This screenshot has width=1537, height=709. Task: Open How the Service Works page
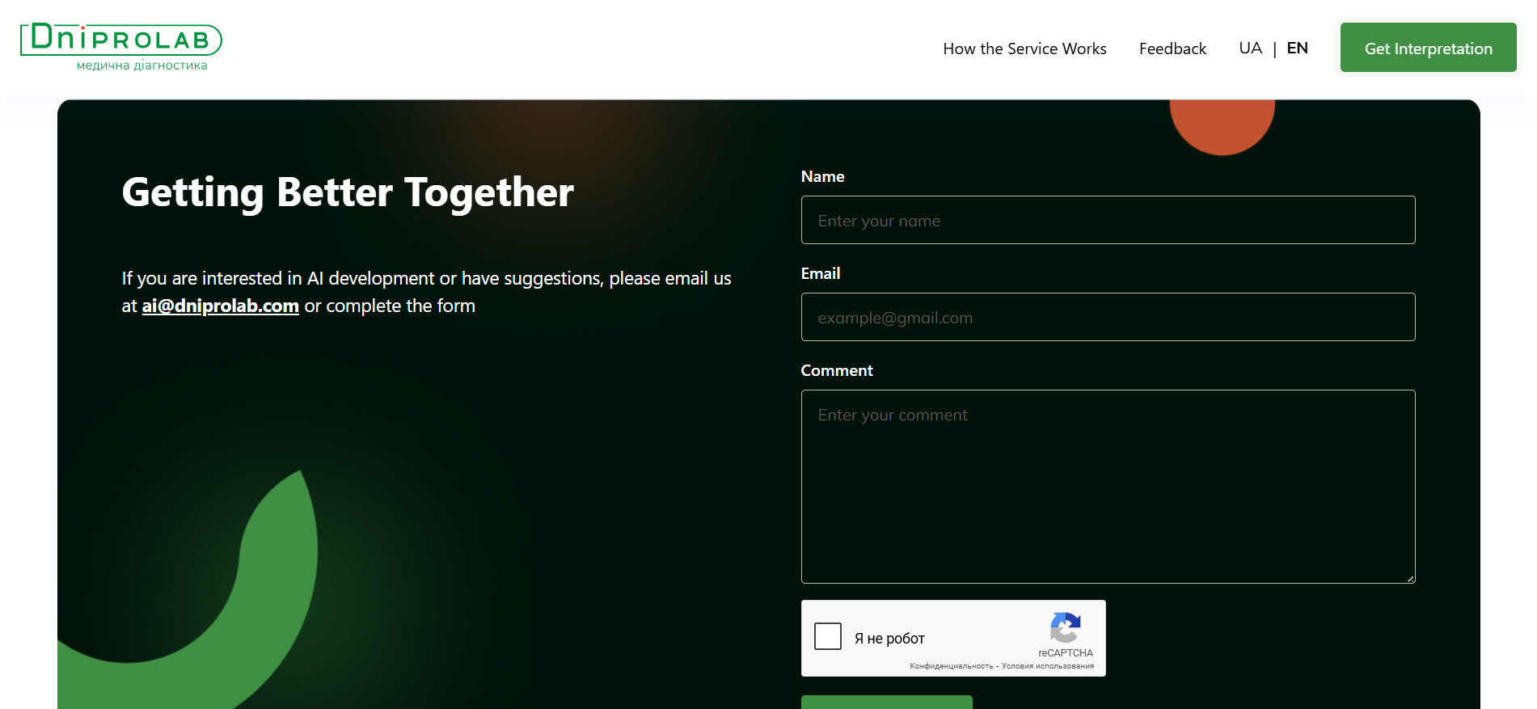[x=1024, y=49]
